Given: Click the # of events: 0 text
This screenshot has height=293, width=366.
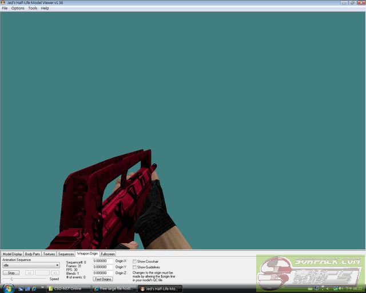Looking at the screenshot, I should coord(76,277).
